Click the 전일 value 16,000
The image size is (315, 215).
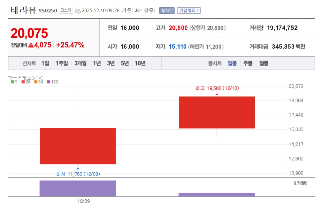point(130,28)
